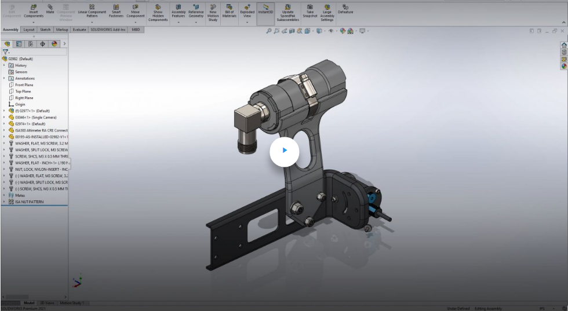Click the feature tree filter field
This screenshot has height=311, width=568.
click(35, 52)
